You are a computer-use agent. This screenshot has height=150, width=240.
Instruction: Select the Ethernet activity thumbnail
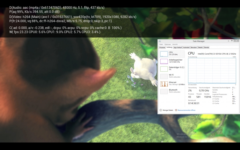[x=164, y=84]
